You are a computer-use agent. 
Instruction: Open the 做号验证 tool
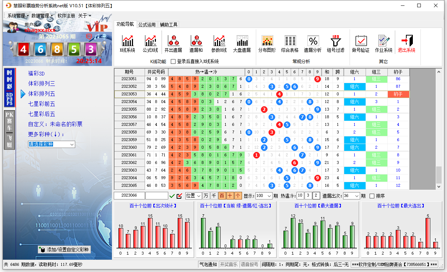361,44
